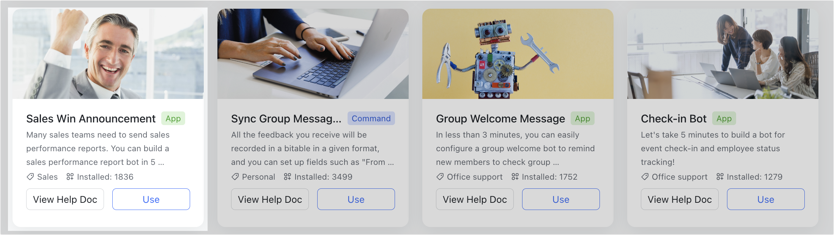Open Group Welcome Message help doc
This screenshot has width=834, height=235.
(475, 199)
